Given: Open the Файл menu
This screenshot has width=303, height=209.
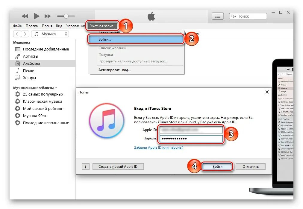Looking at the screenshot, I should coord(17,26).
